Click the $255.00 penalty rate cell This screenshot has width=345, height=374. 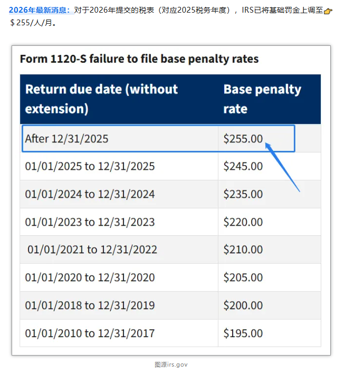pyautogui.click(x=243, y=139)
